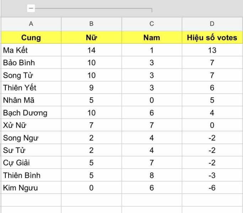
Task: Click the Nam header cell
Action: coord(152,38)
